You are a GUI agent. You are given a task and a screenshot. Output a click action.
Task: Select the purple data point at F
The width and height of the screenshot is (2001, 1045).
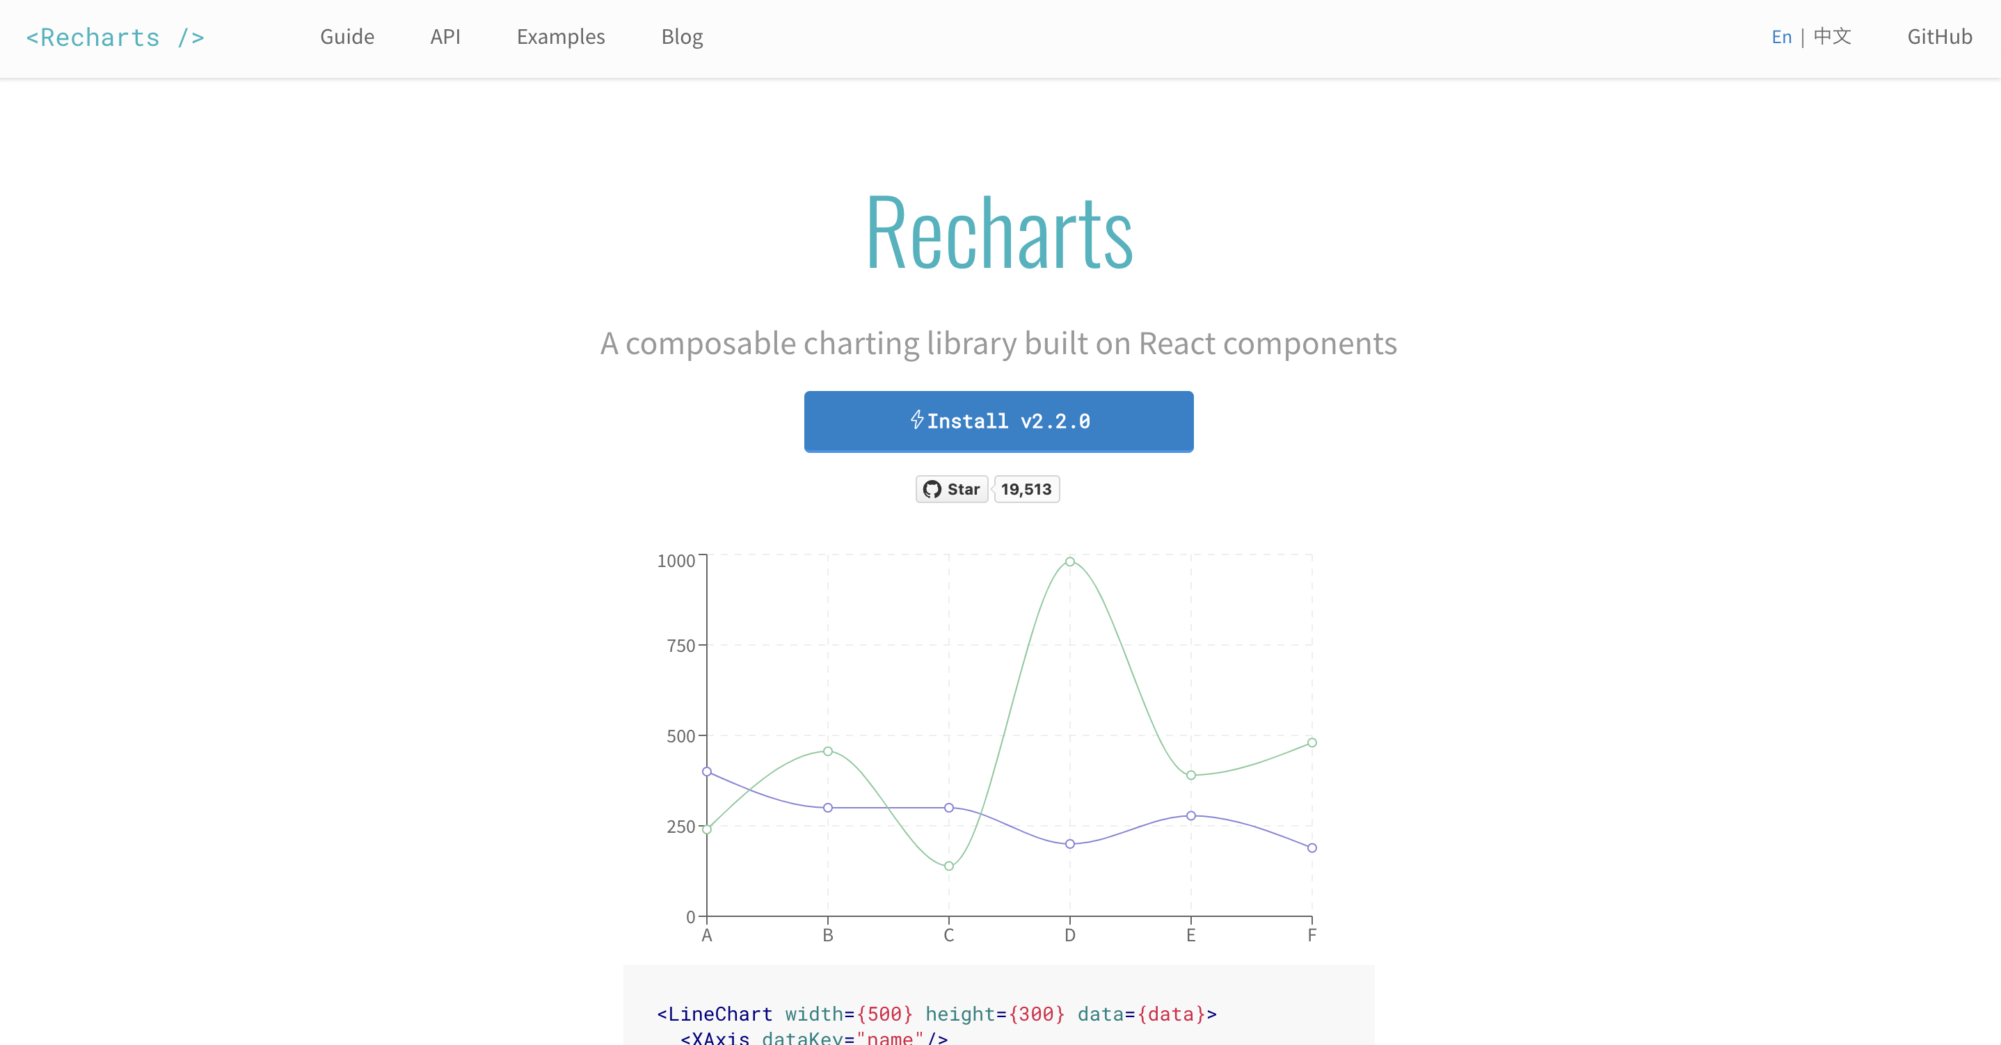[x=1312, y=847]
